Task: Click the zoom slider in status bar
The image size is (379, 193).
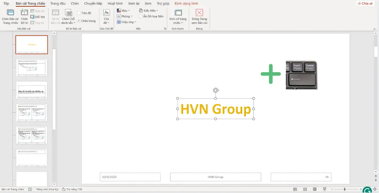Action: (x=345, y=189)
